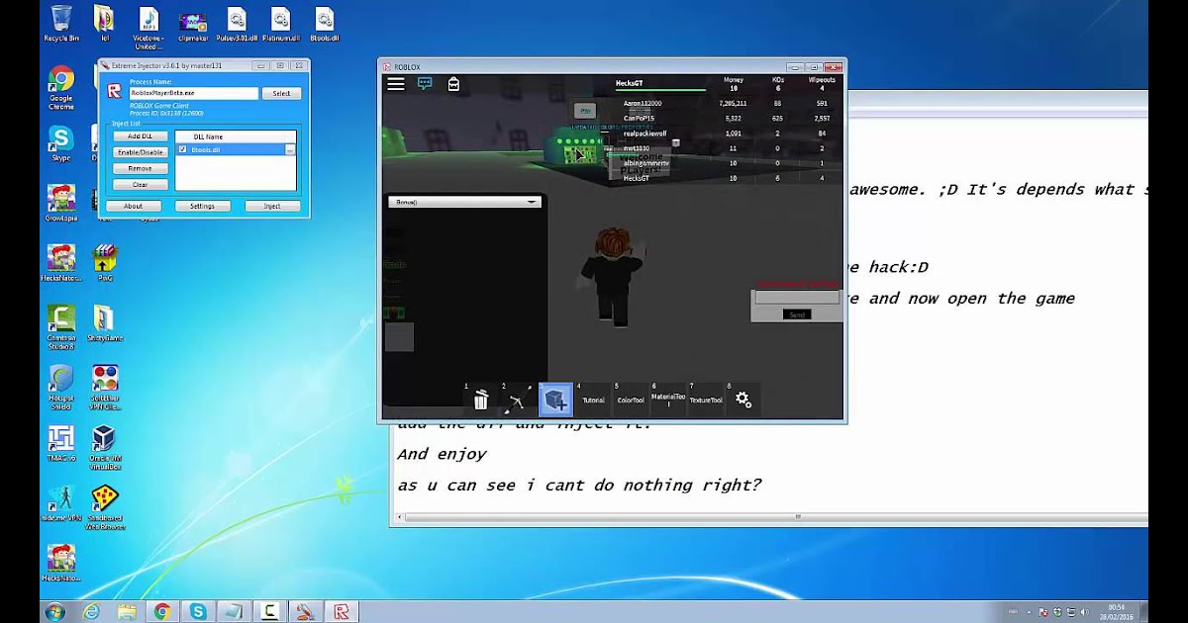The image size is (1188, 623).
Task: Open the lol folder on desktop
Action: pyautogui.click(x=104, y=24)
